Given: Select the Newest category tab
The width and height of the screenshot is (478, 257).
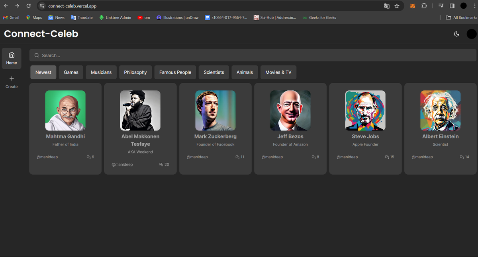Looking at the screenshot, I should point(43,72).
